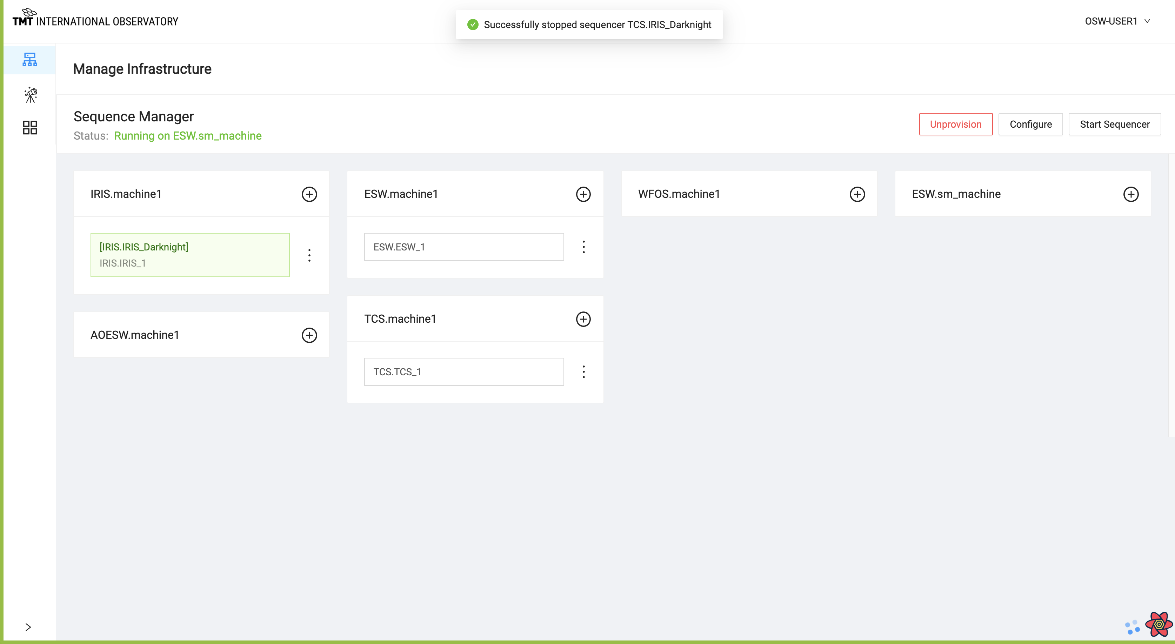Open the more-options menu for IRIS.IRIS_1

(x=309, y=255)
